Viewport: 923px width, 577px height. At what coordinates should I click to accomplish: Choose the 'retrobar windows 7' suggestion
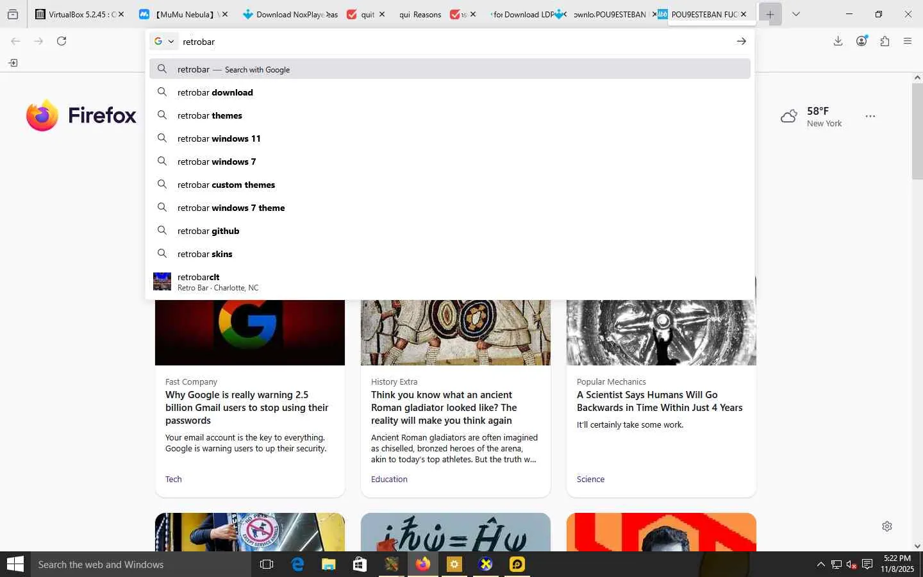coord(450,162)
